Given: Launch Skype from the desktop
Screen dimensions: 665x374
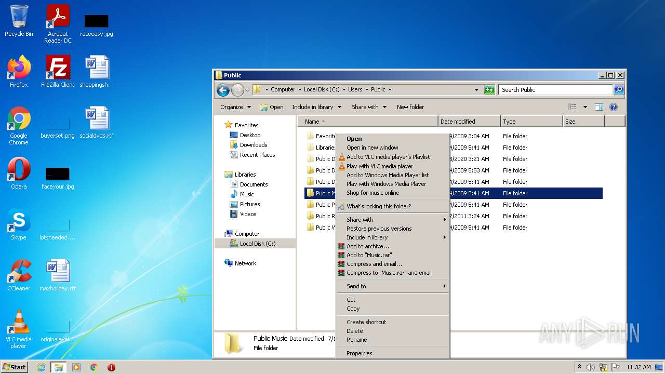Looking at the screenshot, I should pyautogui.click(x=19, y=224).
